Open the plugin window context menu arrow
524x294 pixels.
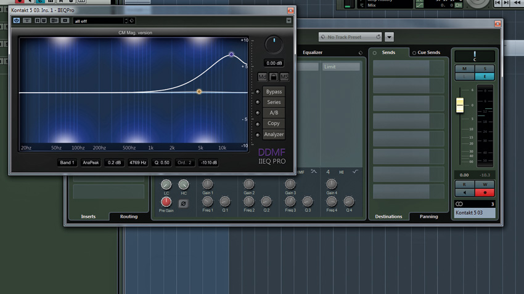pos(289,21)
